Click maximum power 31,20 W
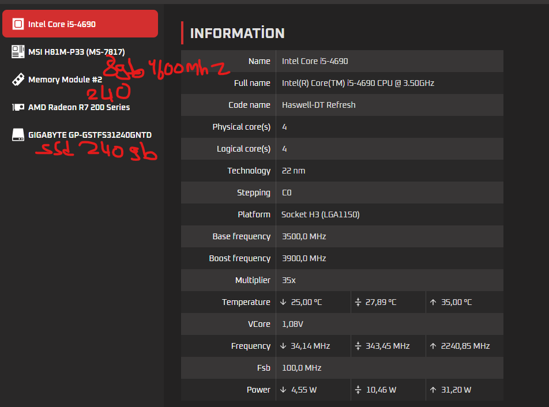Viewport: 549px width, 407px height. tap(456, 390)
